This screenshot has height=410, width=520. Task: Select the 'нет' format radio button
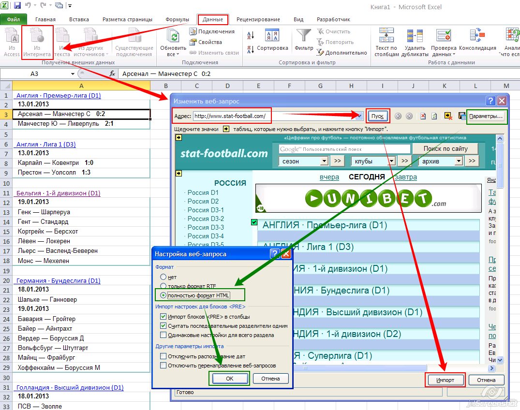163,277
